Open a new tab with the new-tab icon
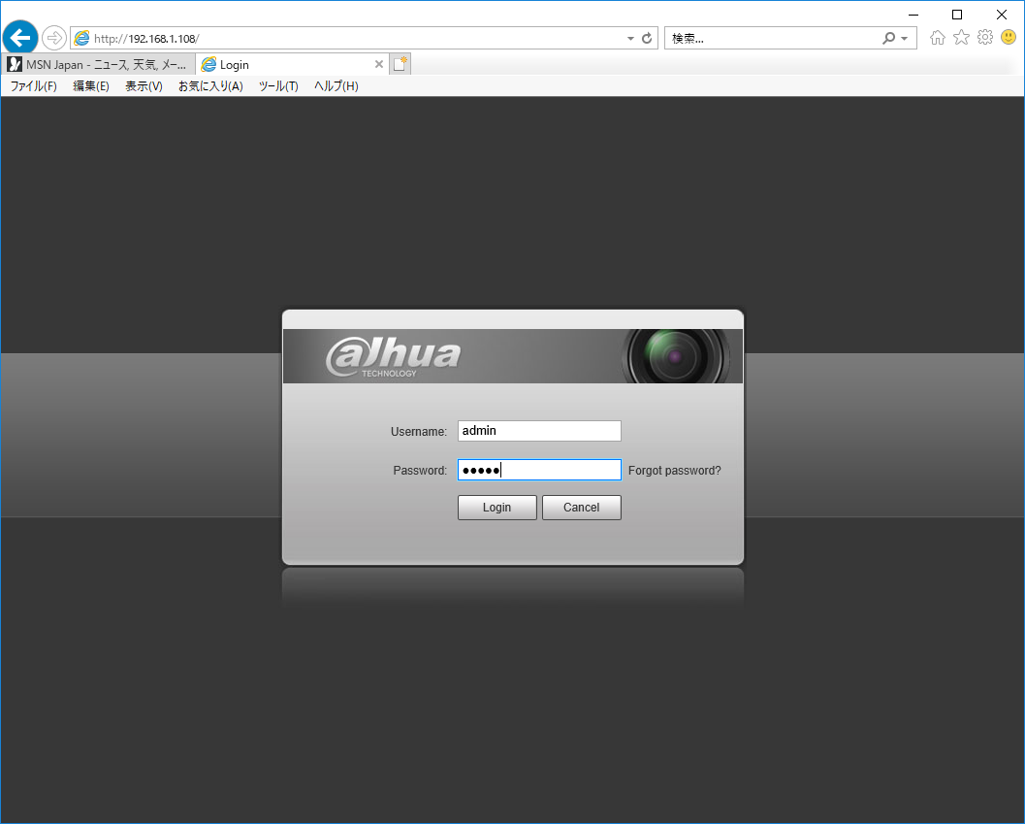Image resolution: width=1025 pixels, height=824 pixels. 400,64
